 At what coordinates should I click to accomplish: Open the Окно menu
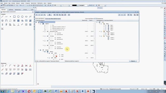click(x=45, y=3)
